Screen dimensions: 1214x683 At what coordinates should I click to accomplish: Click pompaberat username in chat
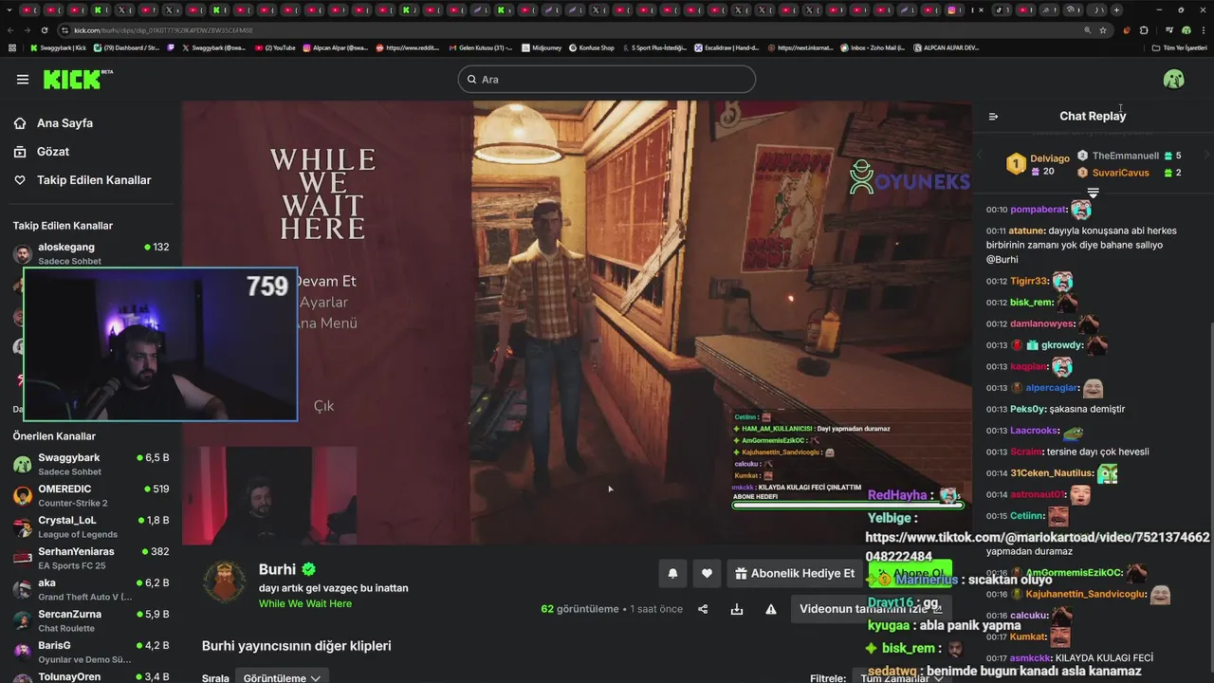(1039, 210)
